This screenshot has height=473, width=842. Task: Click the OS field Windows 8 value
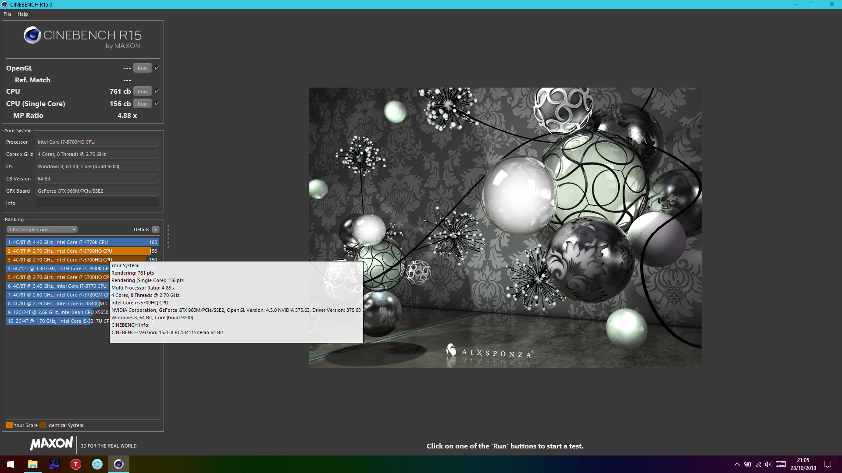pyautogui.click(x=97, y=166)
